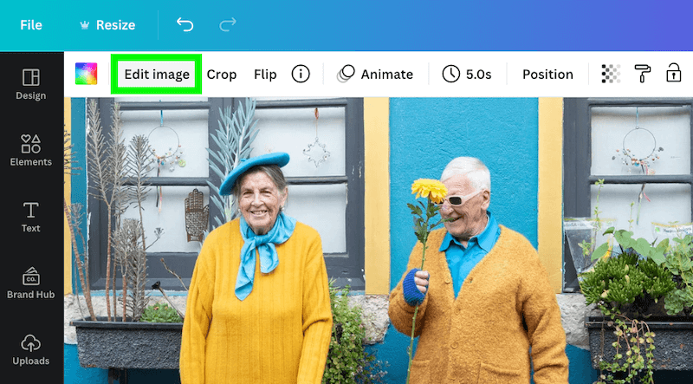The width and height of the screenshot is (693, 384).
Task: Open the Uploads tab
Action: pyautogui.click(x=31, y=349)
